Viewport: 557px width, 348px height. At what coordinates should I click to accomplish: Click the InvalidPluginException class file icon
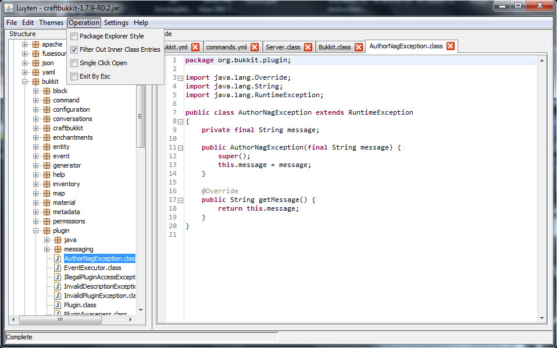point(58,296)
